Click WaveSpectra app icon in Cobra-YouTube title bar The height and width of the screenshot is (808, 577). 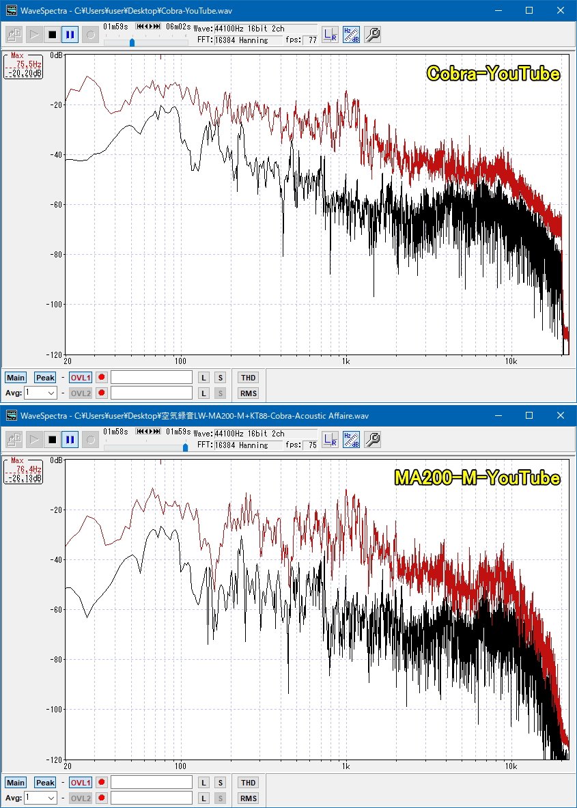tap(12, 10)
